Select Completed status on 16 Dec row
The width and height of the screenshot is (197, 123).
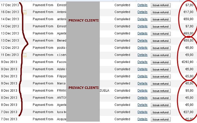pos(122,12)
